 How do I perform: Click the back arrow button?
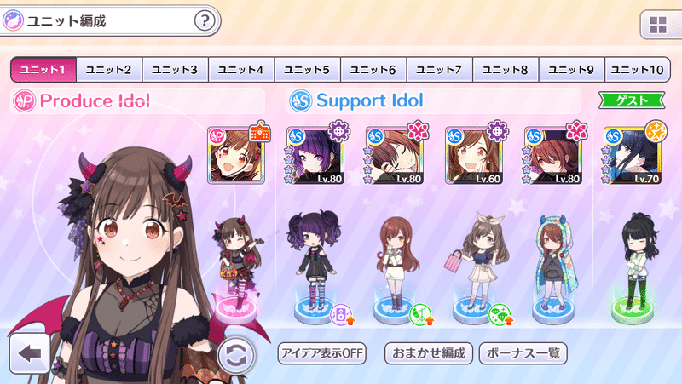point(30,353)
